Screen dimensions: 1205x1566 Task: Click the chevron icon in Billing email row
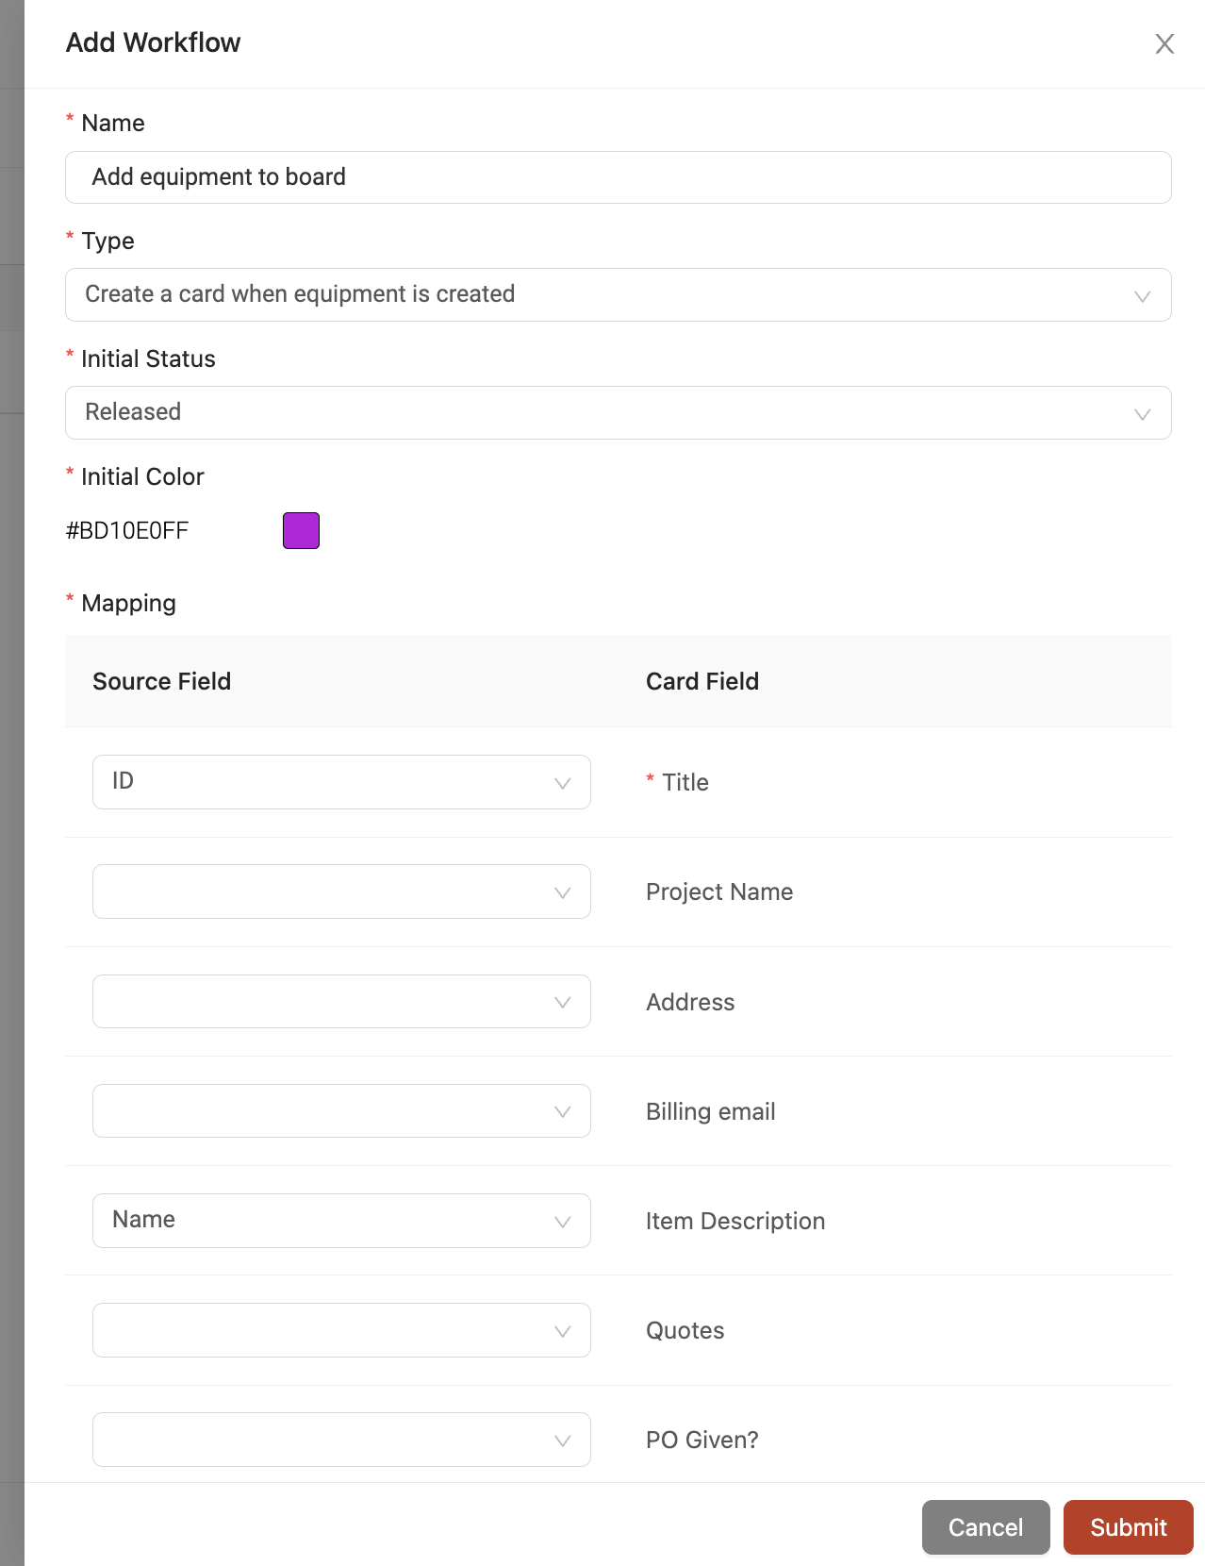(x=563, y=1111)
